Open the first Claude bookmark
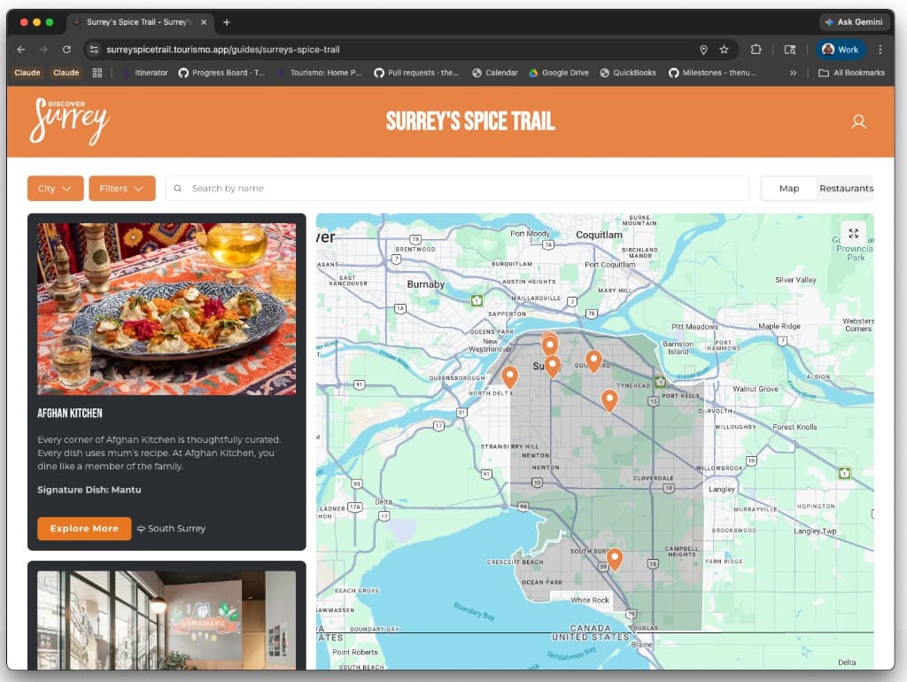Image resolution: width=907 pixels, height=682 pixels. (27, 73)
